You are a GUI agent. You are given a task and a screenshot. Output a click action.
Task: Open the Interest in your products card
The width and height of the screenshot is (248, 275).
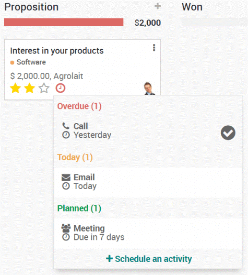pos(57,51)
